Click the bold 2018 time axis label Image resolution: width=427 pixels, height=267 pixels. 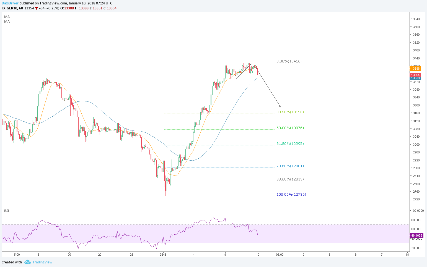[163, 255]
